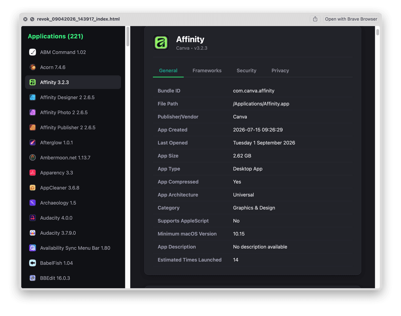Click the Audacity 4.0.0 icon
This screenshot has width=401, height=316.
32,218
